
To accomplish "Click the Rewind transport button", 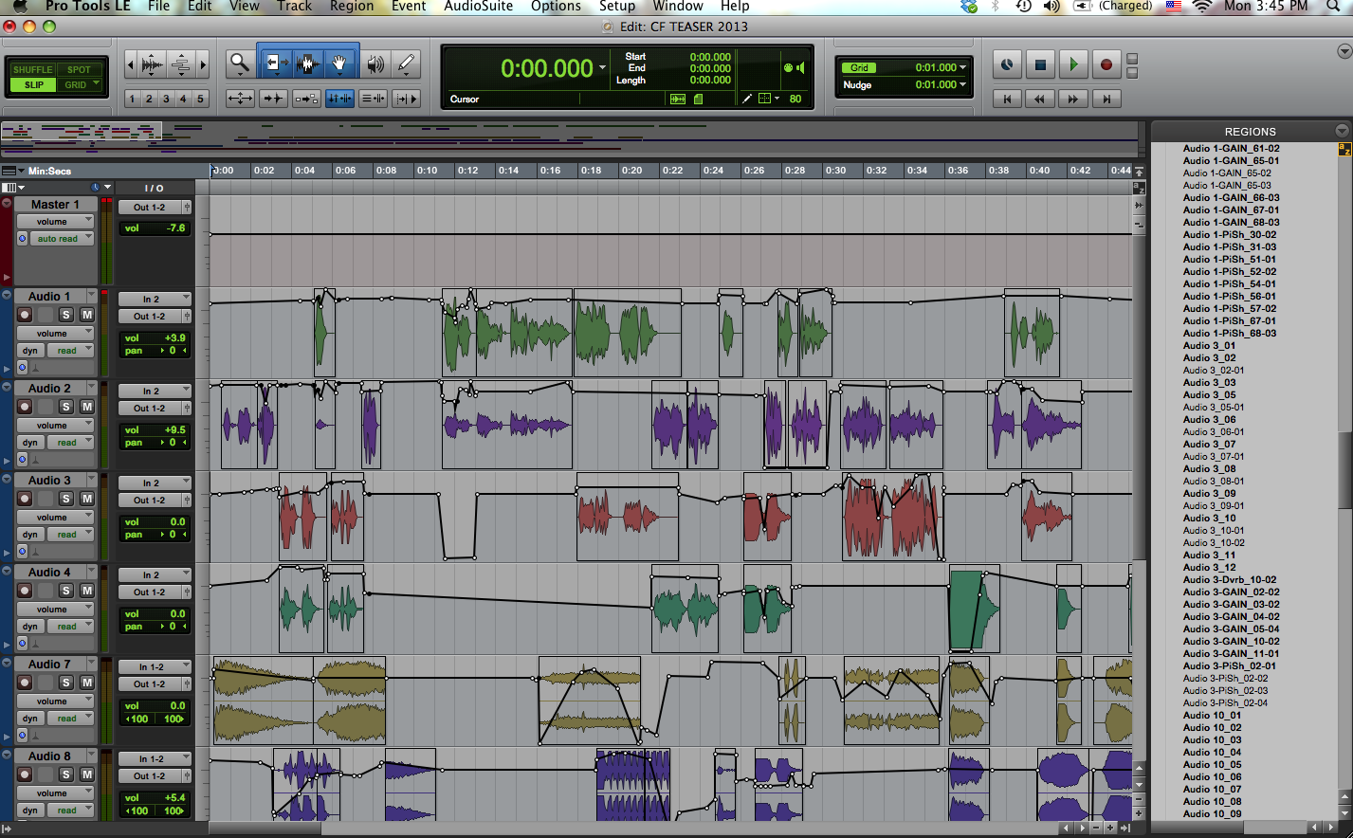I will coord(1040,99).
